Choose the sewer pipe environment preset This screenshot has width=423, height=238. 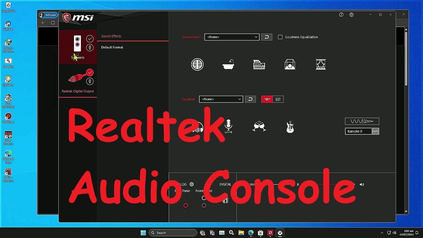[197, 64]
